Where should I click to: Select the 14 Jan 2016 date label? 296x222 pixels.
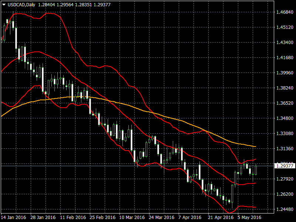click(x=13, y=218)
